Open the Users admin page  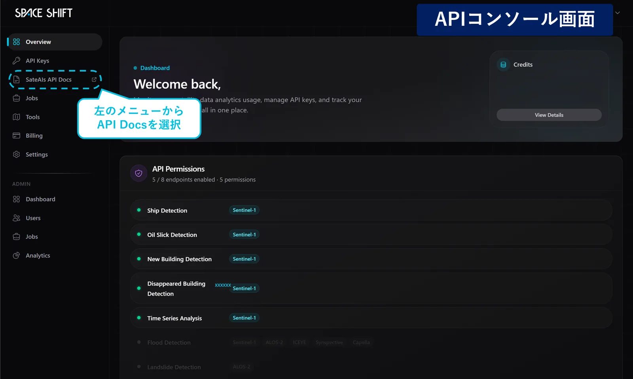(x=55, y=218)
